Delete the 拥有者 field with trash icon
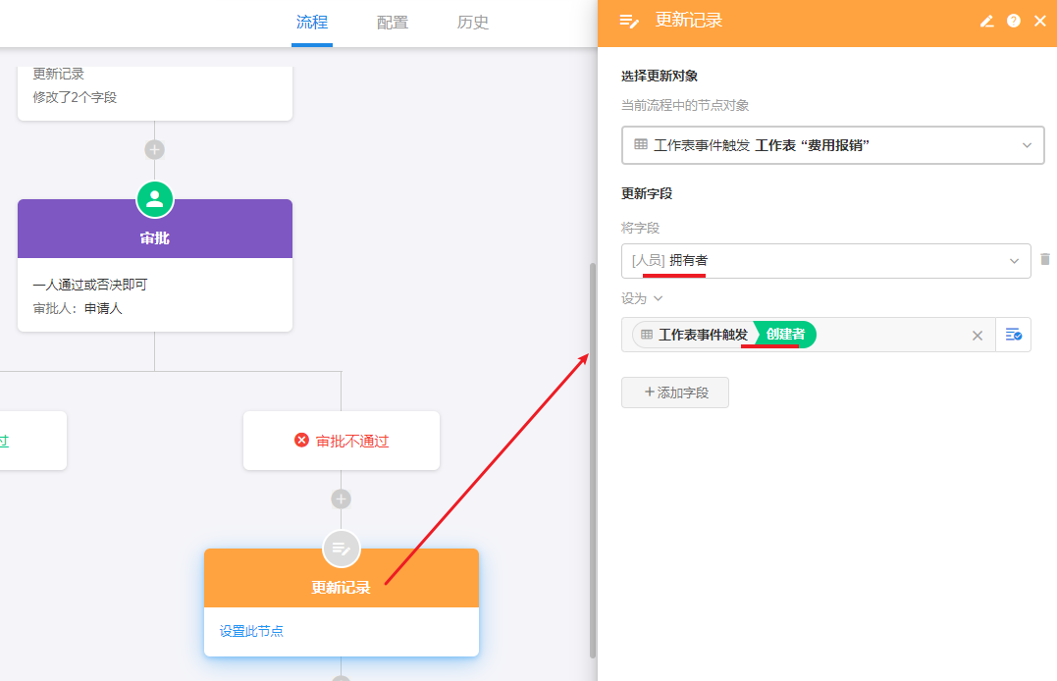This screenshot has width=1057, height=681. (1045, 259)
